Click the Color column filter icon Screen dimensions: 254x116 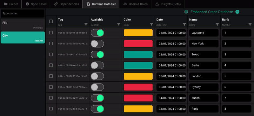pos(152,24)
